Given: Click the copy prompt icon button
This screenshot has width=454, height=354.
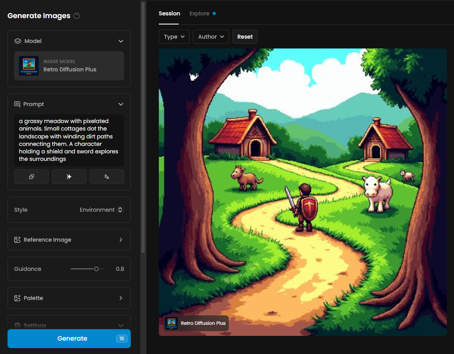Looking at the screenshot, I should (31, 177).
